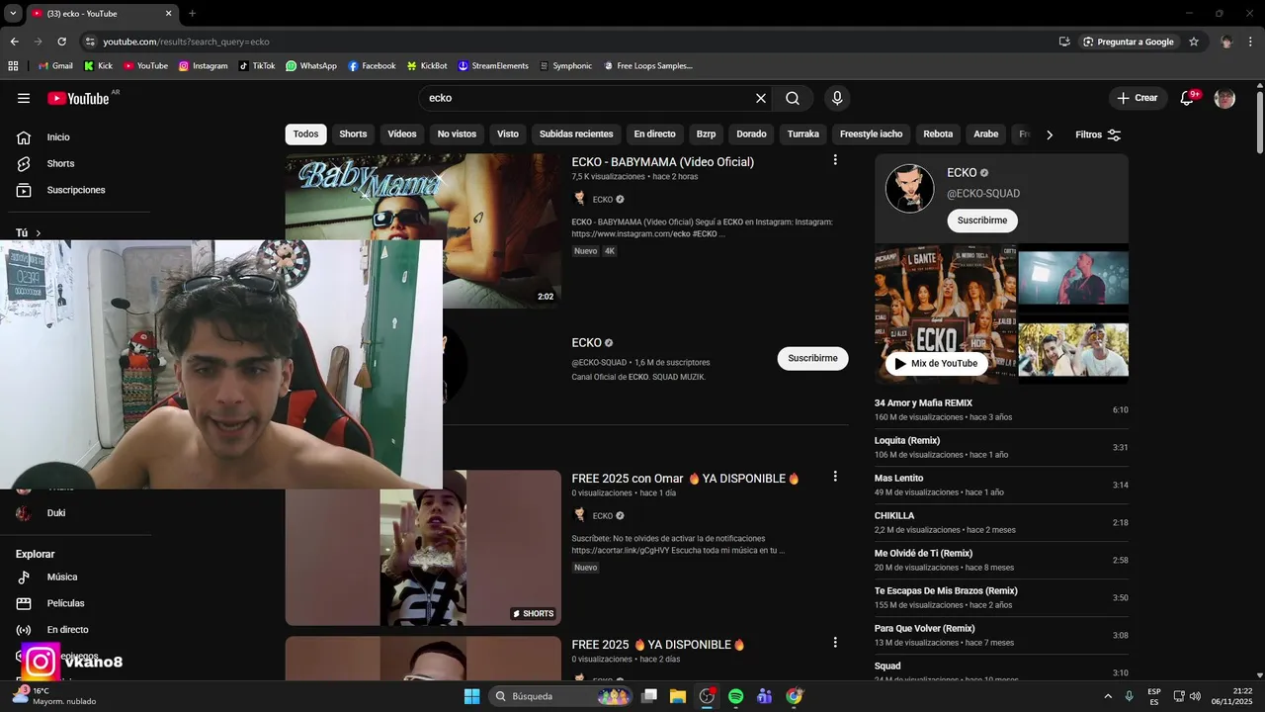Open YouTube notifications bell

point(1188,98)
